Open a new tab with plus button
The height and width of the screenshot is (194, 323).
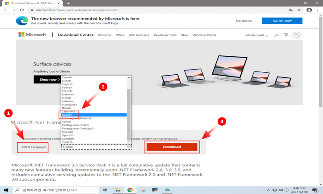point(68,3)
